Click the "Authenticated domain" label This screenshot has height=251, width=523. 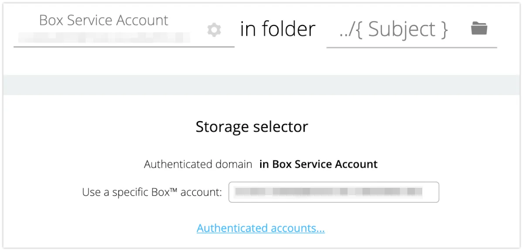point(198,164)
